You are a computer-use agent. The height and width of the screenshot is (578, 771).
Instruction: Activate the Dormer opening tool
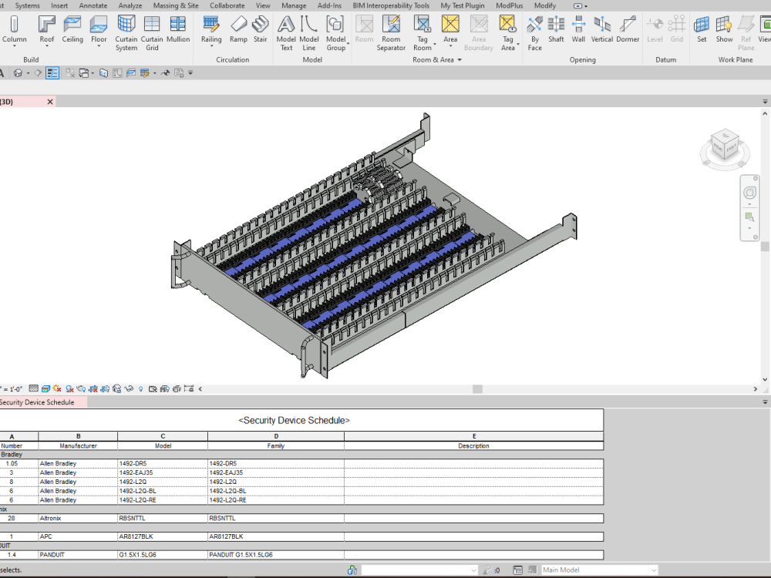[x=628, y=31]
